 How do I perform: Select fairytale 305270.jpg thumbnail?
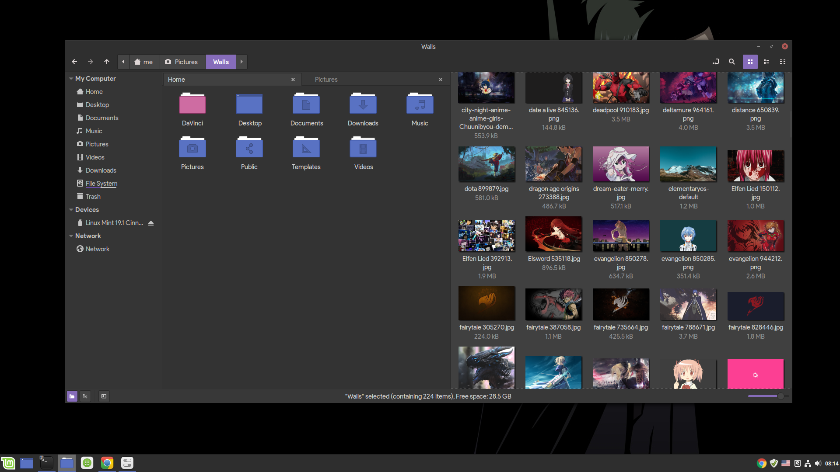(486, 303)
